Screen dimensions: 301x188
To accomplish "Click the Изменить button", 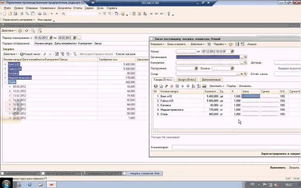I will point(245,86).
